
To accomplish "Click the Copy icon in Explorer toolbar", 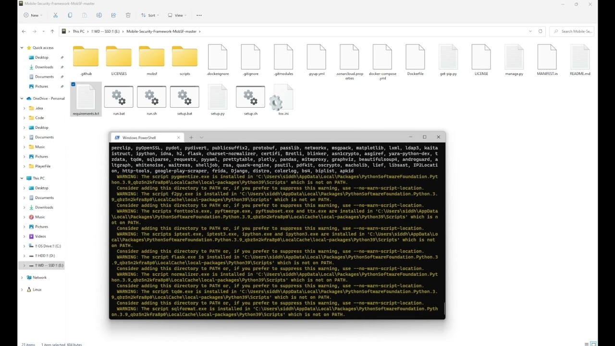I will (70, 15).
